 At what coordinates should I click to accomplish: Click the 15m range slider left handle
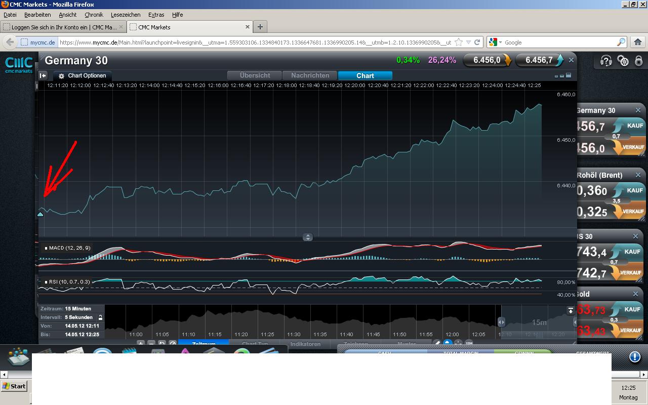(501, 322)
